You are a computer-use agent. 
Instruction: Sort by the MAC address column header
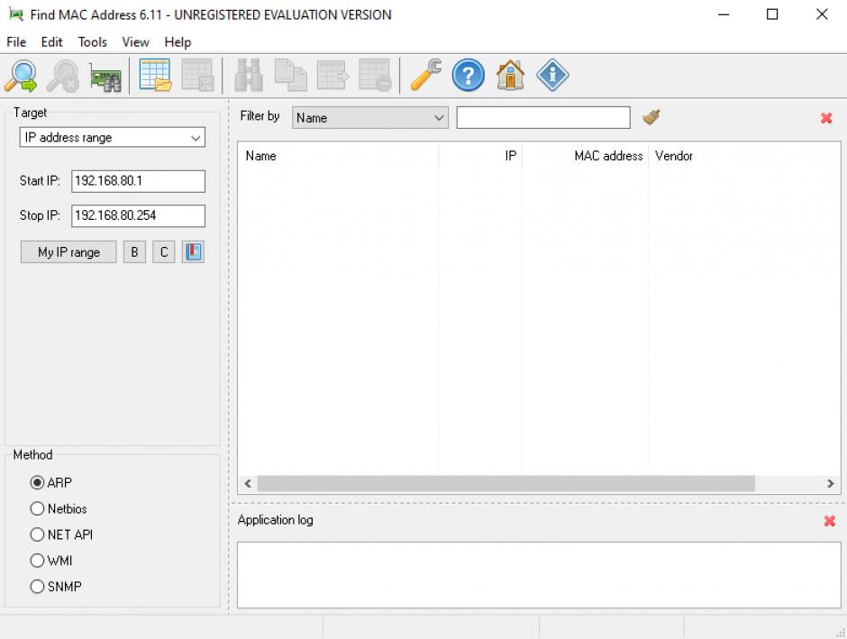585,156
